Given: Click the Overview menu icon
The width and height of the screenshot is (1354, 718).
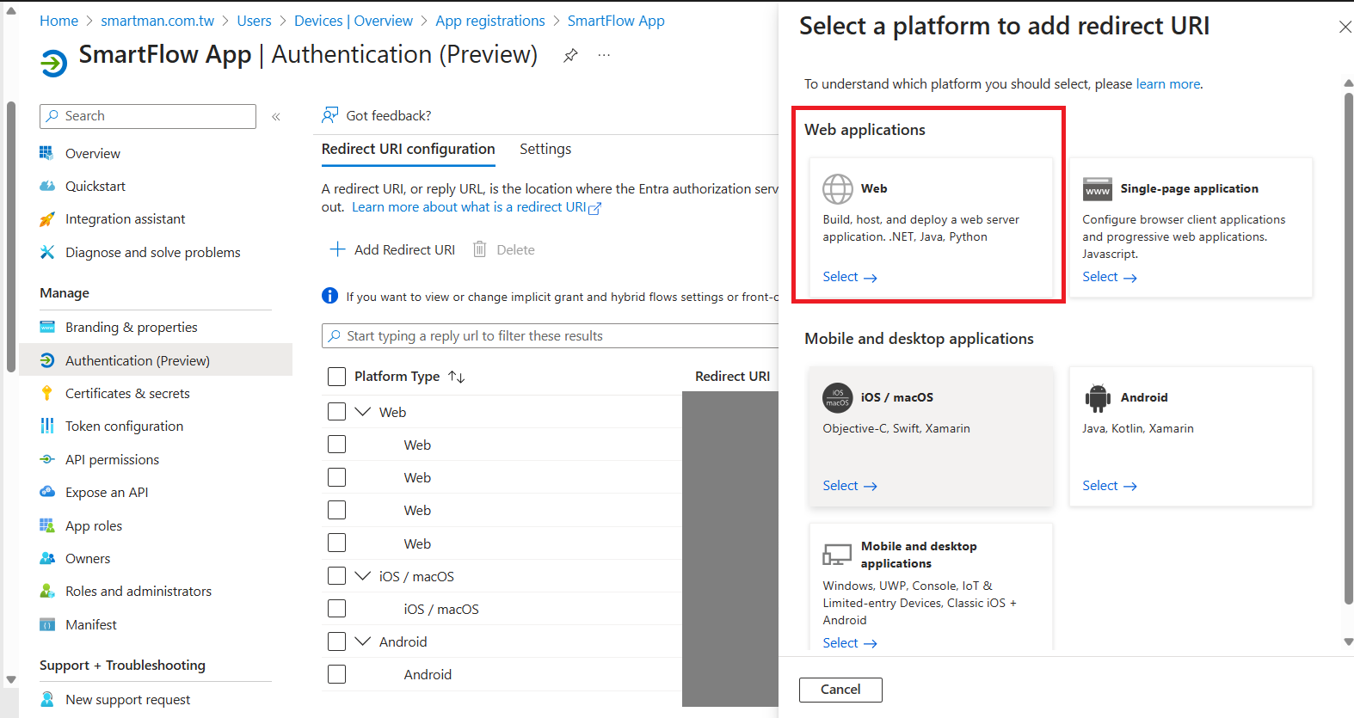Looking at the screenshot, I should pos(46,153).
